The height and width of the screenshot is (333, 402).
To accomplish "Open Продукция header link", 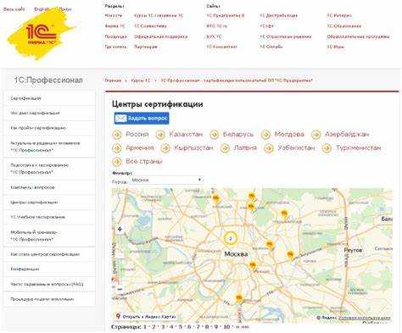I will tap(115, 36).
